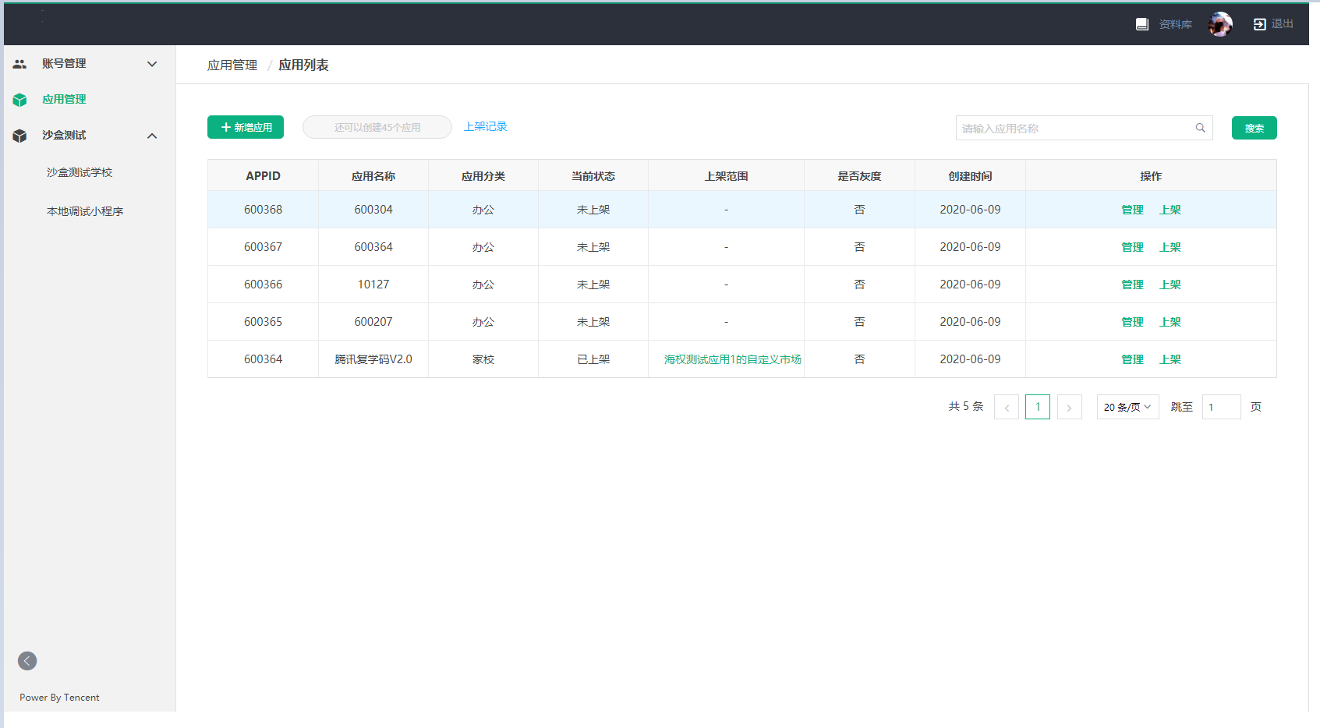Click the APPID column header
The height and width of the screenshot is (728, 1320).
[x=263, y=176]
